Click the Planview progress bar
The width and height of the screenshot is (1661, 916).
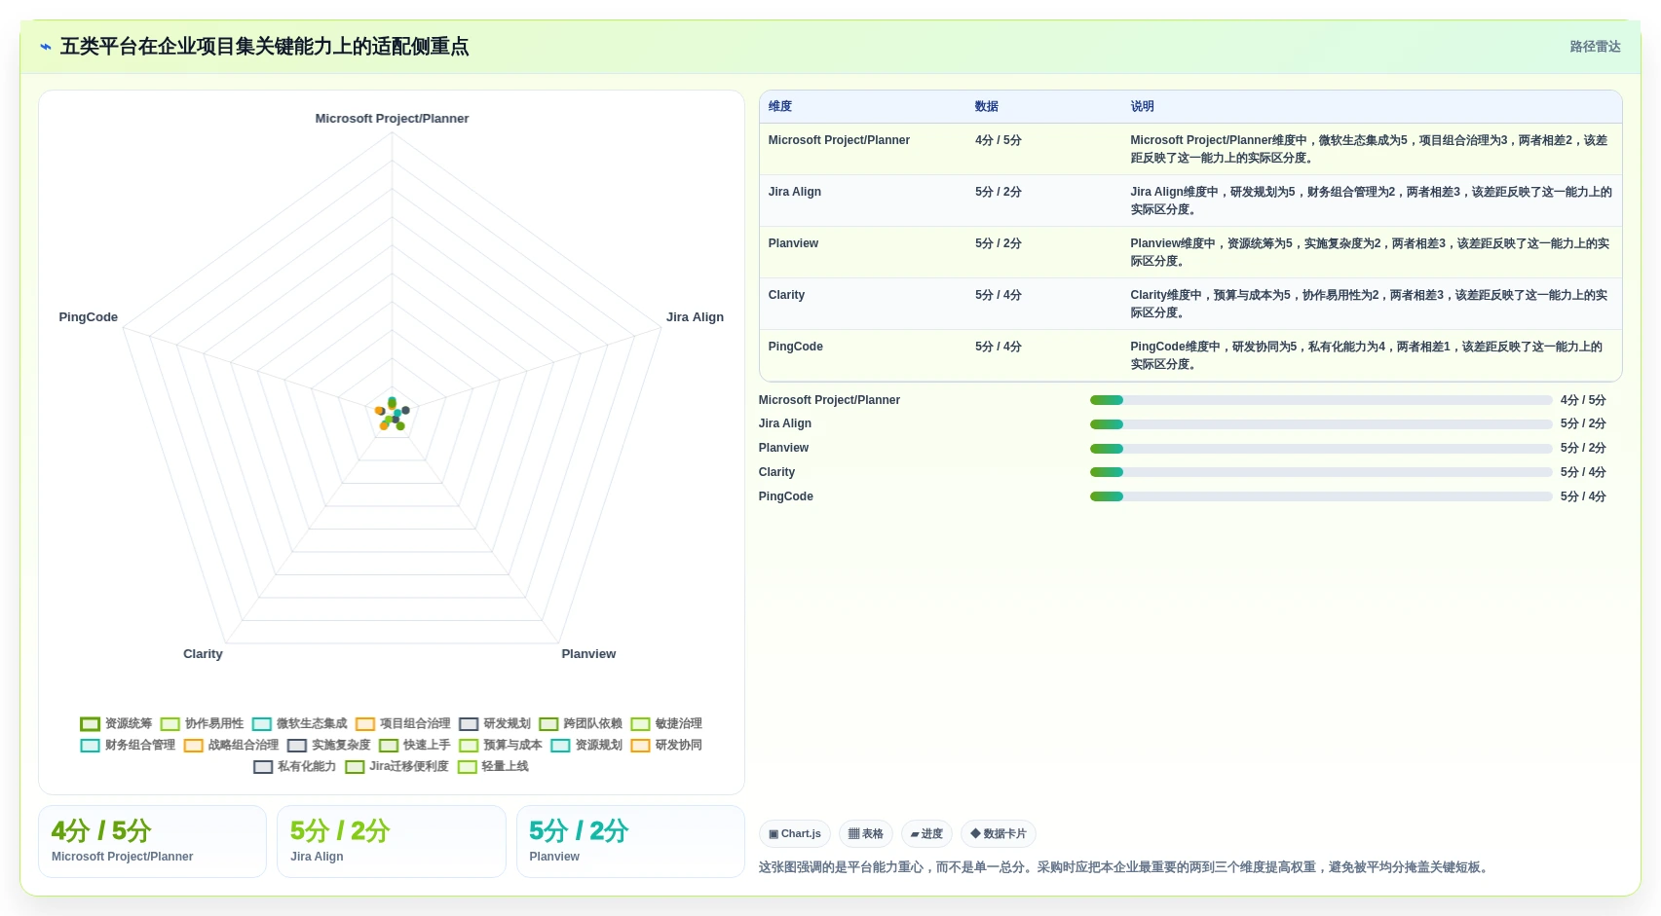point(1321,449)
